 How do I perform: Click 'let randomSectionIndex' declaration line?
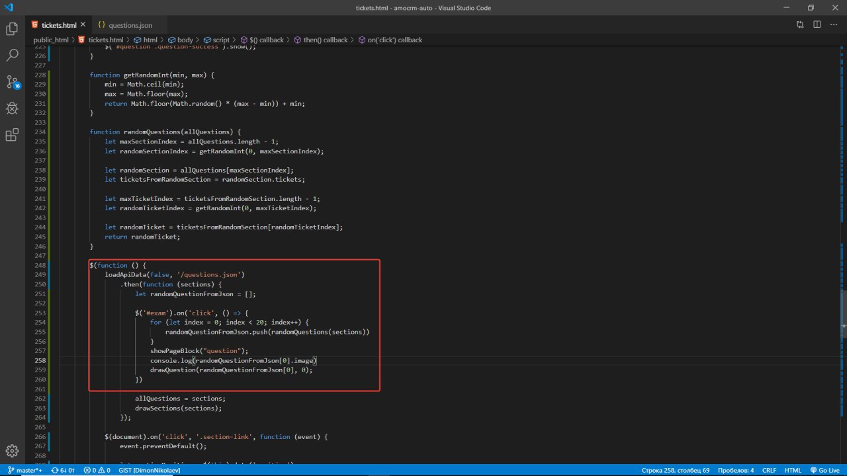pyautogui.click(x=214, y=151)
